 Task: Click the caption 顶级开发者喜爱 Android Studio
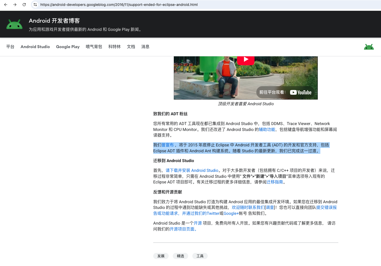[246, 104]
